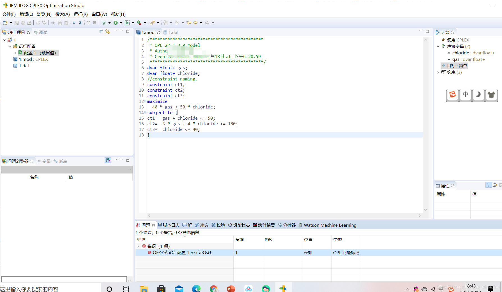
Task: Click the Redo arrow icon
Action: 44,23
